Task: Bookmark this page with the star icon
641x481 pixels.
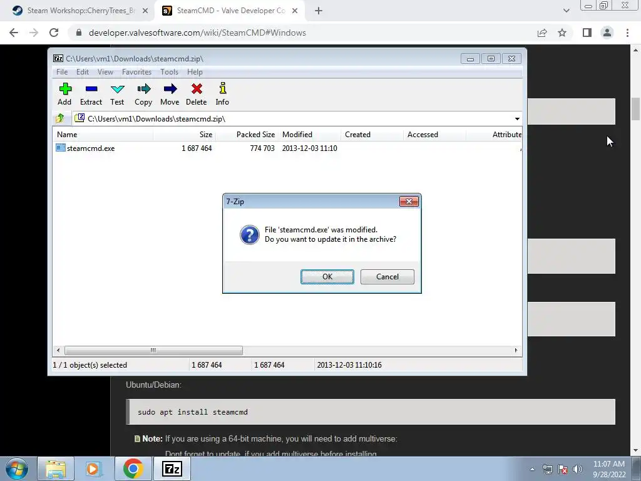Action: 562,33
